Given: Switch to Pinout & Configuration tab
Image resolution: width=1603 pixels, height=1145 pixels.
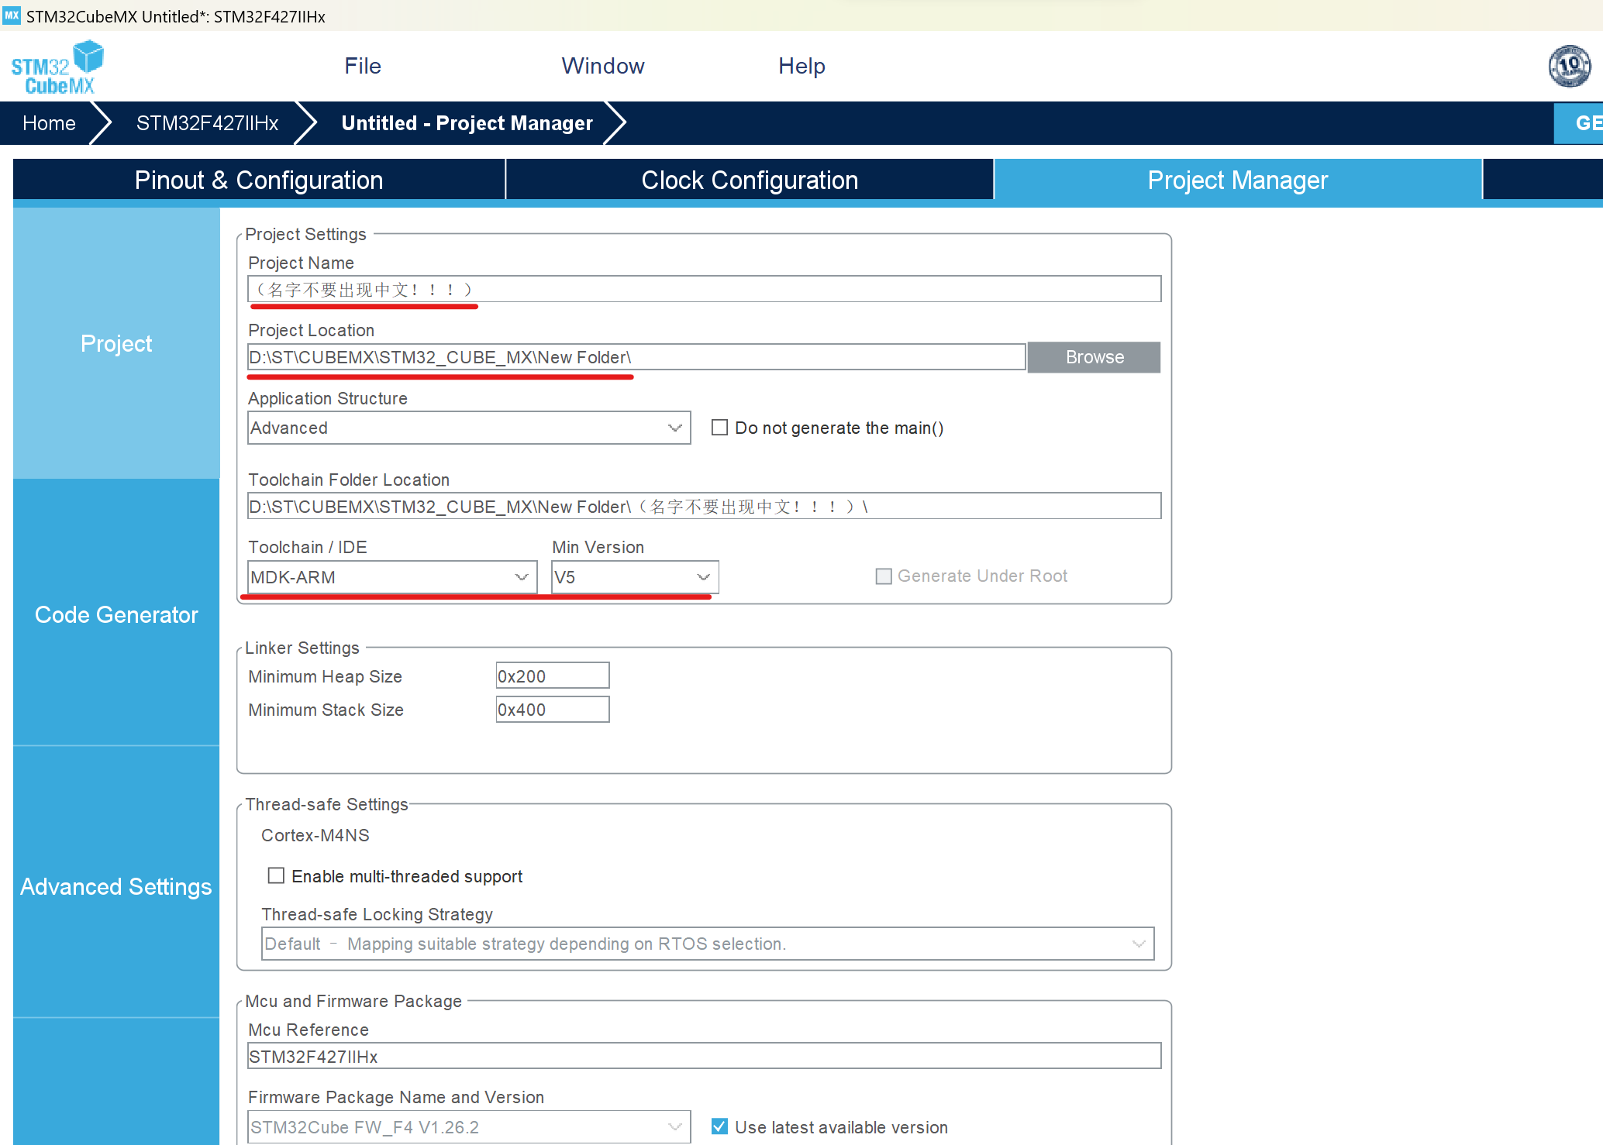Looking at the screenshot, I should [x=259, y=180].
